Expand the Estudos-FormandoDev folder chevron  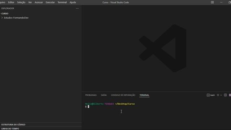click(2, 18)
